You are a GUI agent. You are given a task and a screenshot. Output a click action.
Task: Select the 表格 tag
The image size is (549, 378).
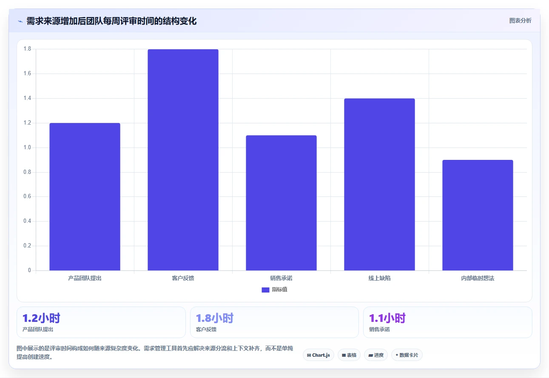click(x=349, y=355)
